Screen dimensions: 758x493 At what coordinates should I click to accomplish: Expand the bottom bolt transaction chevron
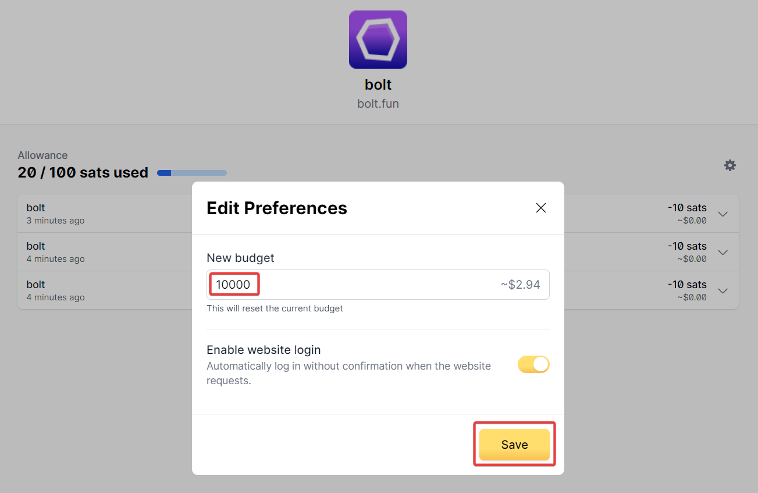723,290
